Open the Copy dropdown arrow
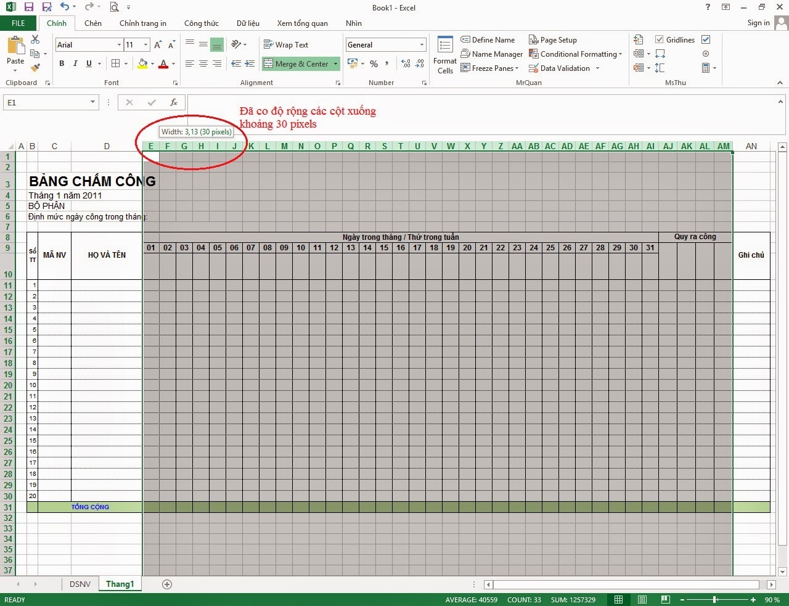Screen dimensions: 789x606 tap(45, 54)
